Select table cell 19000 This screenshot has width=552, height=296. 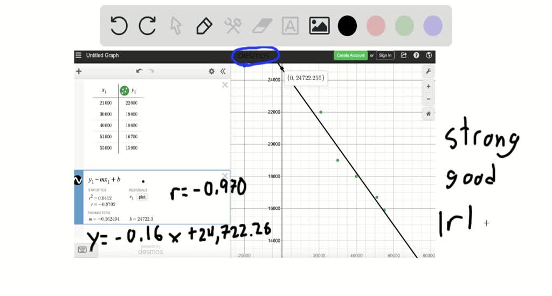[x=132, y=114]
